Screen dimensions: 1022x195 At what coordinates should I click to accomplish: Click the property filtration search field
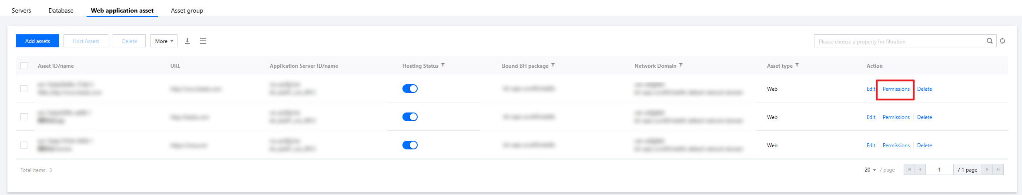click(x=901, y=41)
